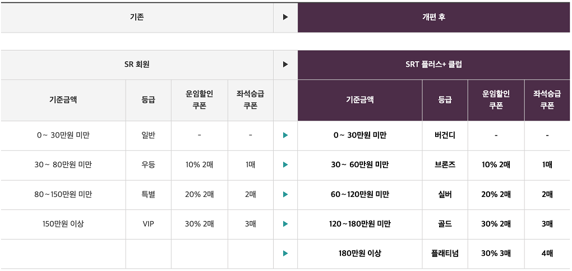This screenshot has width=572, height=271.
Task: Click the 180만원 이상 amount cell
Action: (x=359, y=254)
